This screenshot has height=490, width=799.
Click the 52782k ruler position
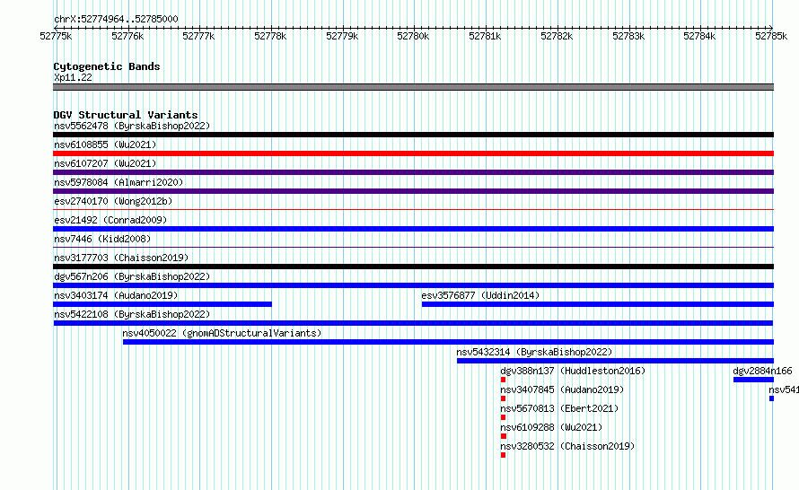coord(557,36)
